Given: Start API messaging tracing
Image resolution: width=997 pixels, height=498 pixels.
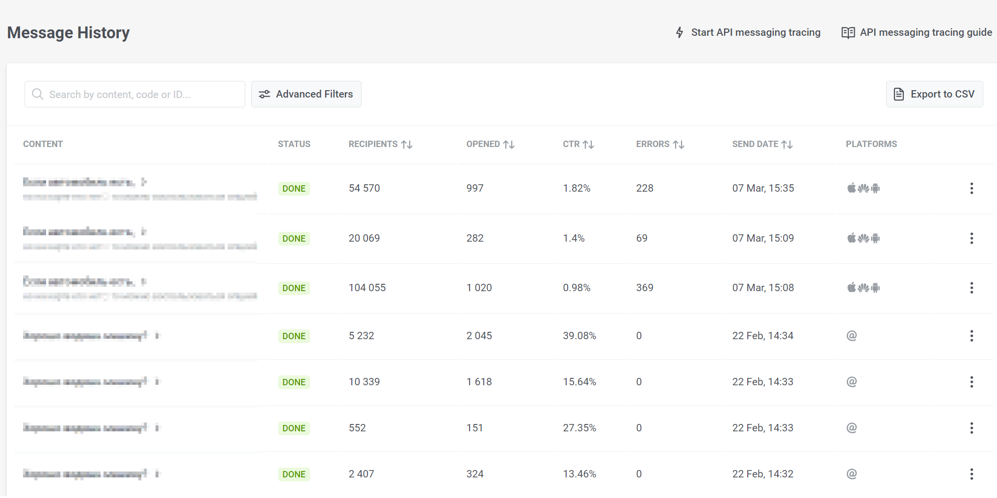Looking at the screenshot, I should (748, 32).
